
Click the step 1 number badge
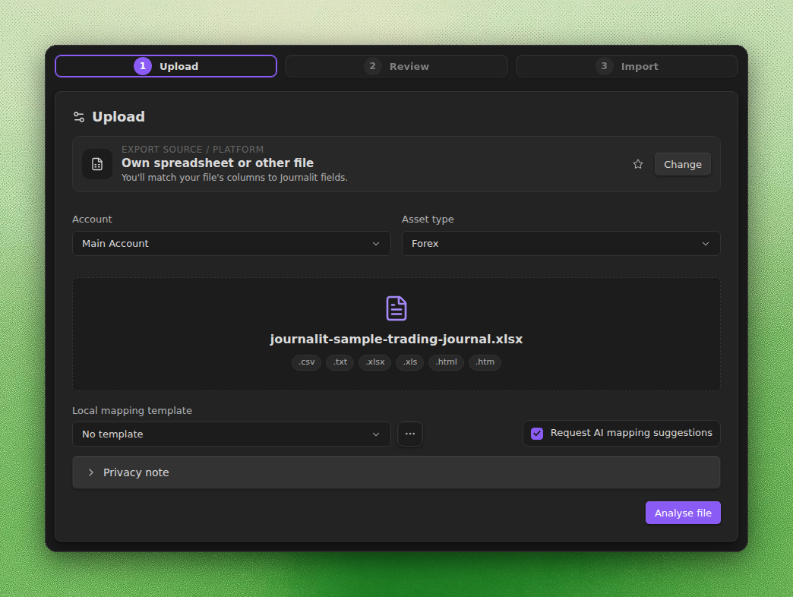click(143, 66)
